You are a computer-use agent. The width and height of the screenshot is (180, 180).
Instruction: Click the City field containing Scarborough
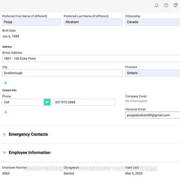point(62,73)
